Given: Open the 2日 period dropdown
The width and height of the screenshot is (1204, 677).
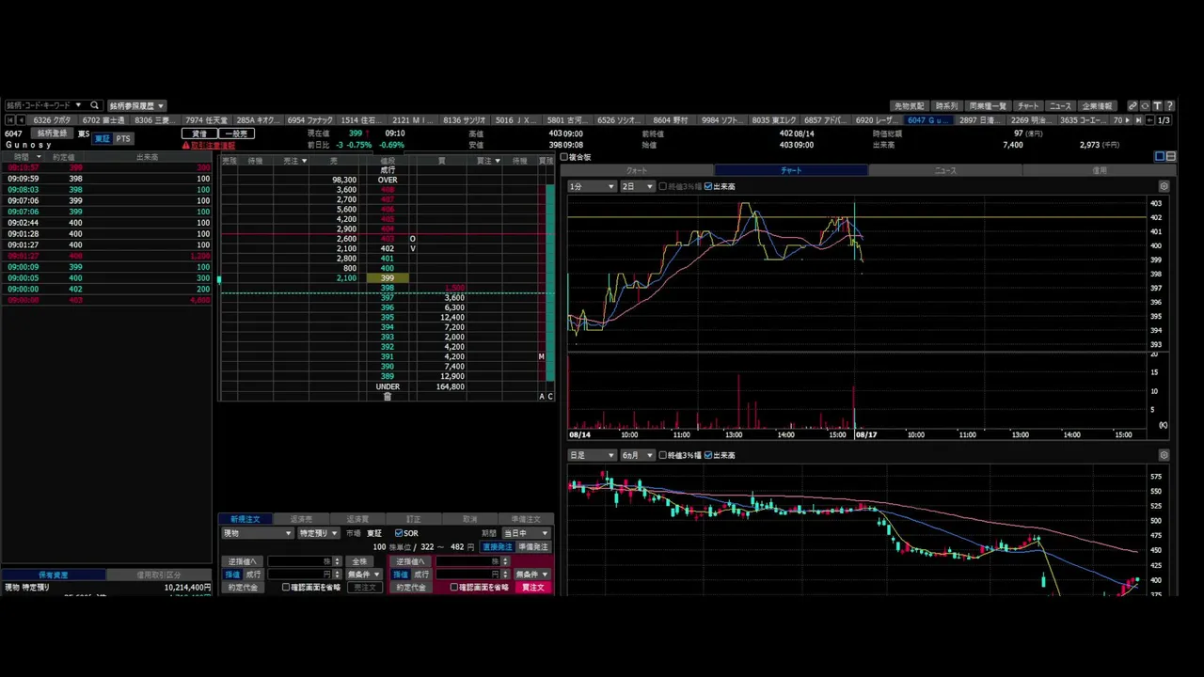Looking at the screenshot, I should click(x=637, y=186).
